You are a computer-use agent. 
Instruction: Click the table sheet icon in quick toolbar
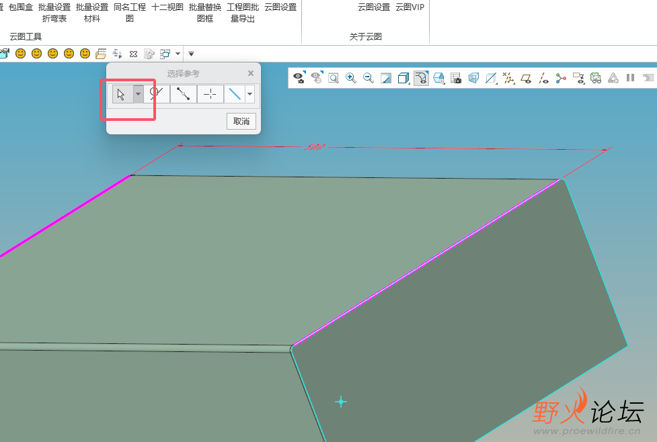coord(101,54)
